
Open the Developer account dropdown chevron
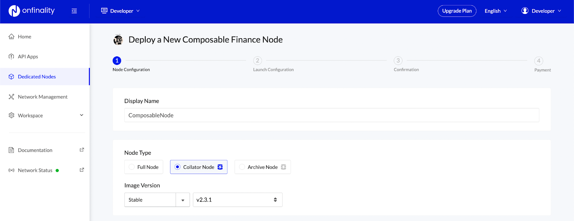[x=560, y=11]
